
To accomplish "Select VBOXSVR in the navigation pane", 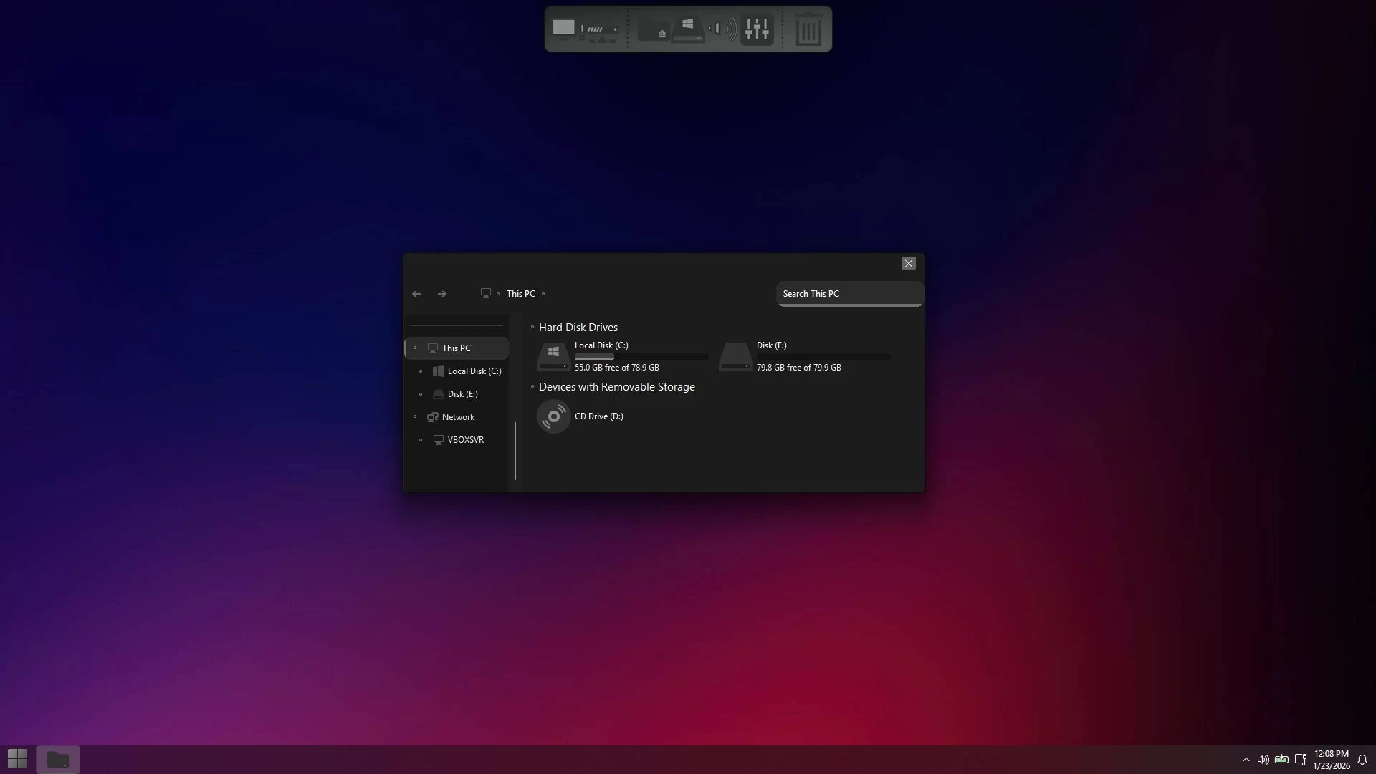I will [x=465, y=440].
